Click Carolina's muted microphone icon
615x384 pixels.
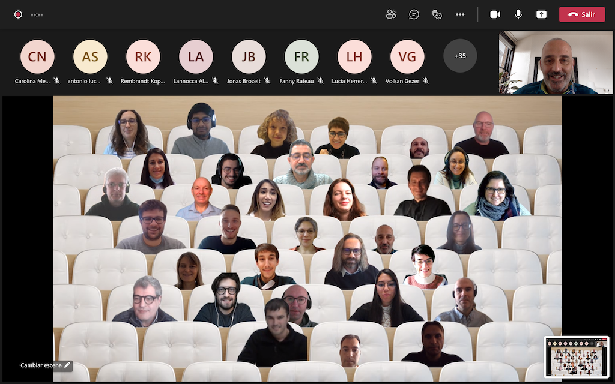(57, 81)
